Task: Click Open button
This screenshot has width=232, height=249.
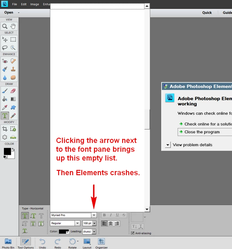Action: [9, 13]
